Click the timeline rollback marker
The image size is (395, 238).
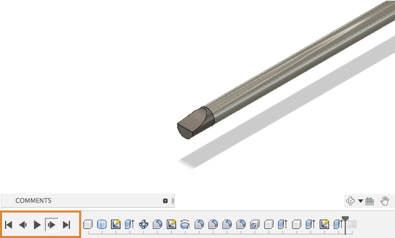pyautogui.click(x=345, y=219)
